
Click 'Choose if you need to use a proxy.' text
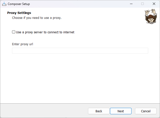coord(37,18)
